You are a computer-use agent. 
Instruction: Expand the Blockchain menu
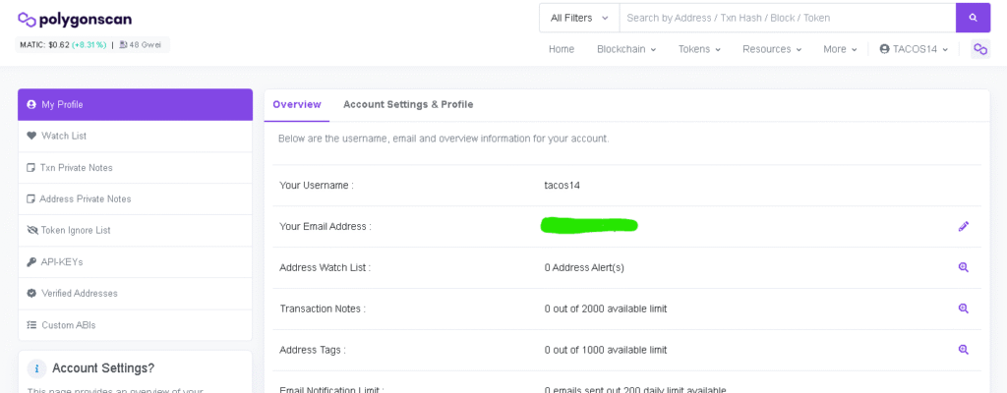625,49
